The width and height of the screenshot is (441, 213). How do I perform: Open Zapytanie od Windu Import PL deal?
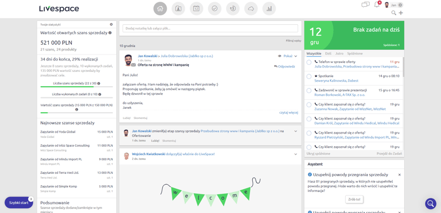coord(61,159)
